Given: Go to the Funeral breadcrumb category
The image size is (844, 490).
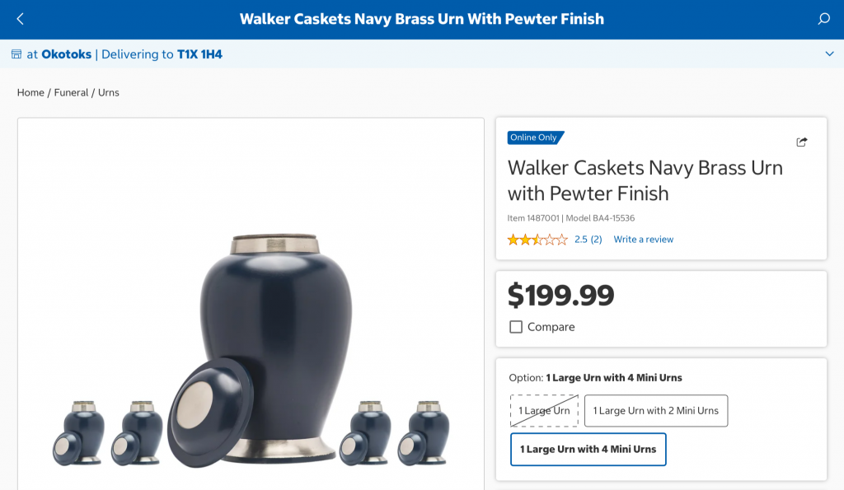Looking at the screenshot, I should [71, 92].
